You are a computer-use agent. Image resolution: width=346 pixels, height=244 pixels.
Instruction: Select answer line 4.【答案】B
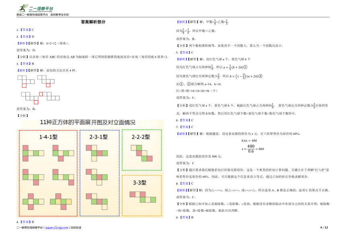tap(25, 222)
